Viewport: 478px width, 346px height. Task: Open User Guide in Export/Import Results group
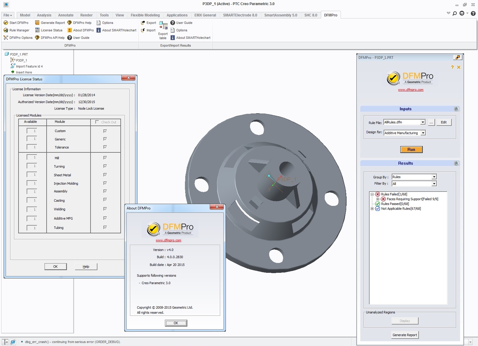[181, 23]
